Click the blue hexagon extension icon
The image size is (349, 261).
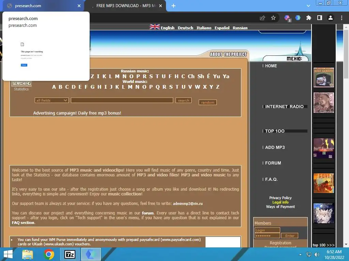coord(298,18)
